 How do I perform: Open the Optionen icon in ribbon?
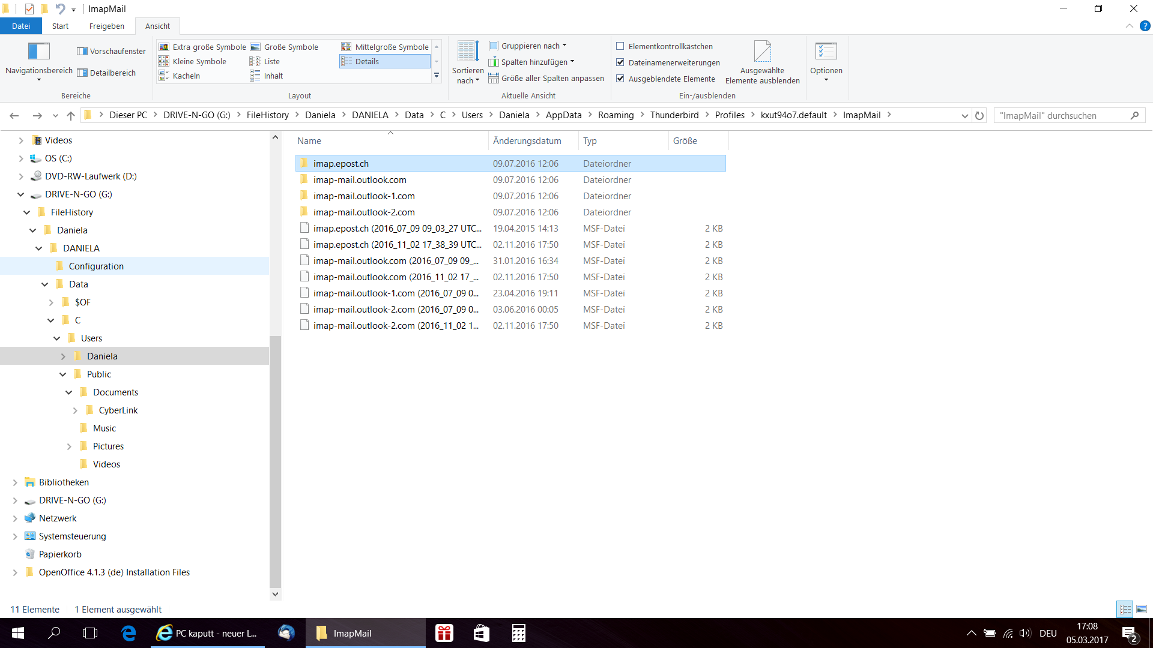826,52
